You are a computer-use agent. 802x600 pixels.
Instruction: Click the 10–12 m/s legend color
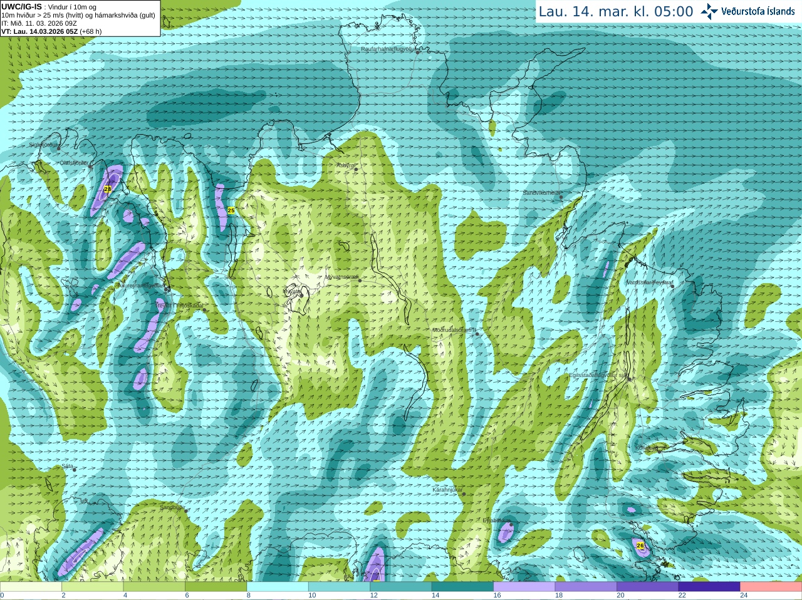(x=339, y=587)
